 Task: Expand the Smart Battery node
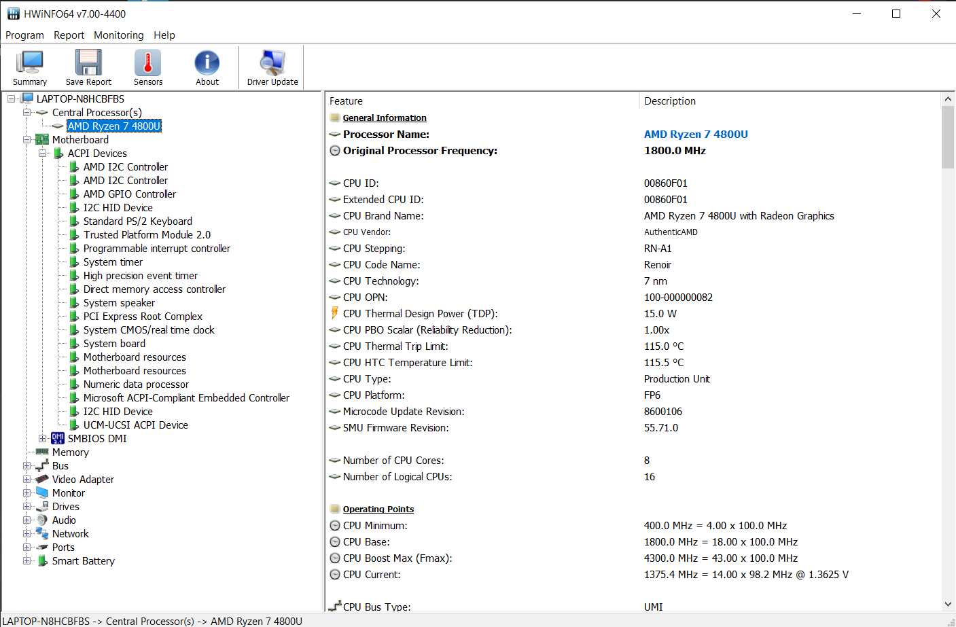point(26,561)
